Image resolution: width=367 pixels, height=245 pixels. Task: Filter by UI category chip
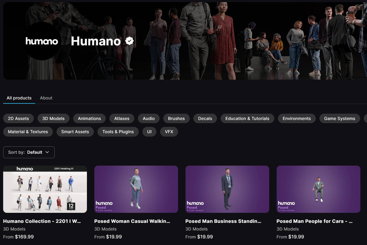(x=149, y=132)
